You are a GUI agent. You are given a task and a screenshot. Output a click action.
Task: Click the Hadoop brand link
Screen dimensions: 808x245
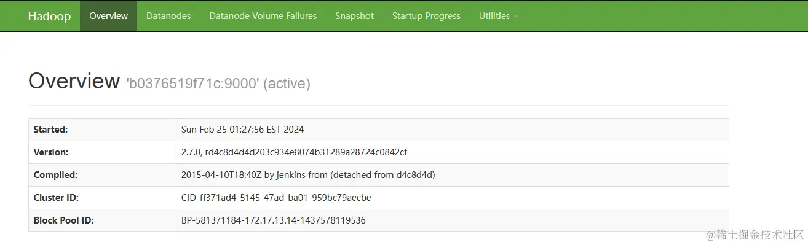click(x=49, y=16)
